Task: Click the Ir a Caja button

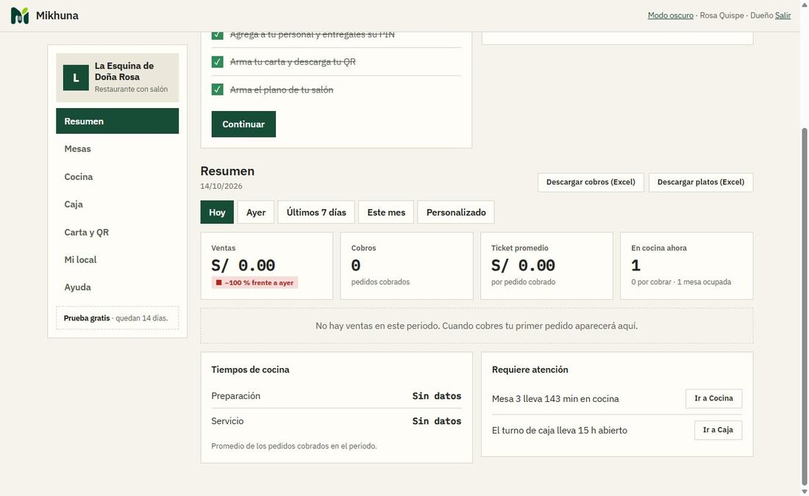Action: [718, 430]
